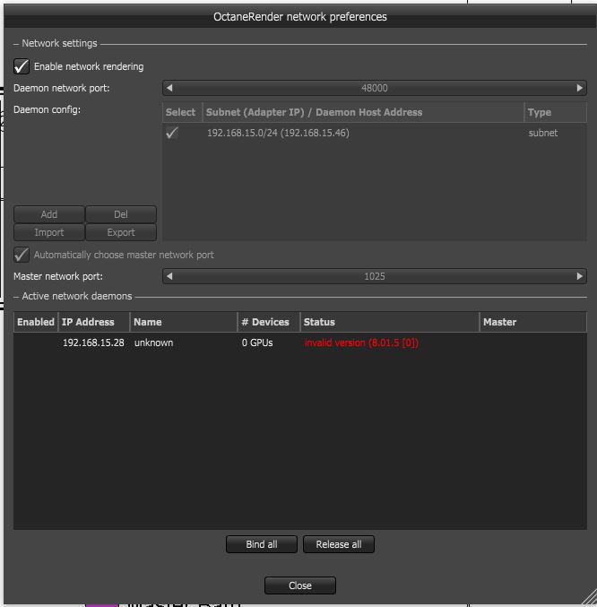Decrease Master network port with left arrow
Screen dimensions: 597x607
(169, 276)
